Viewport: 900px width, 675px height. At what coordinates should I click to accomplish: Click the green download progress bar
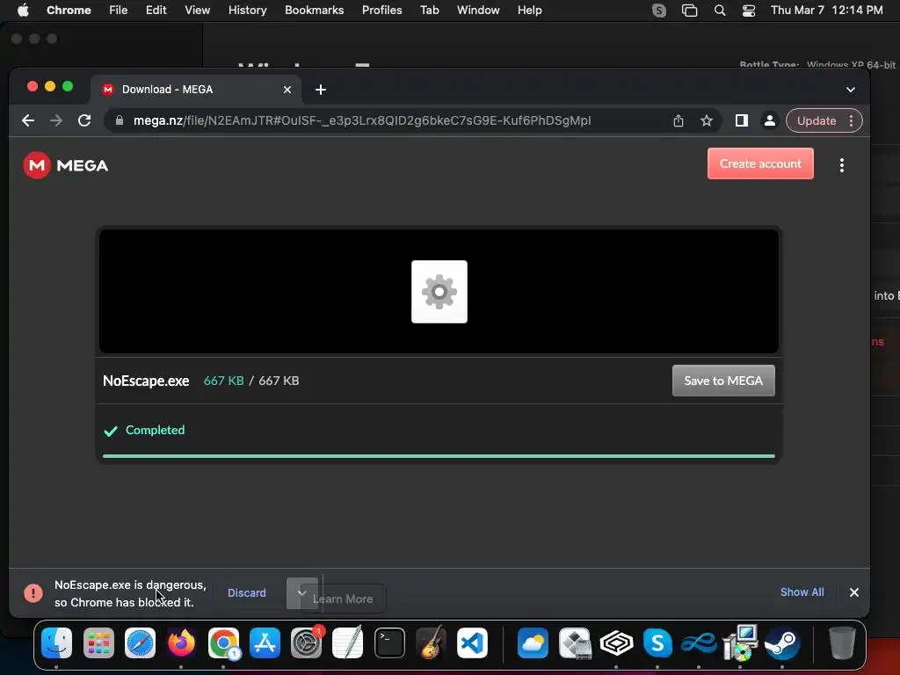tap(439, 456)
